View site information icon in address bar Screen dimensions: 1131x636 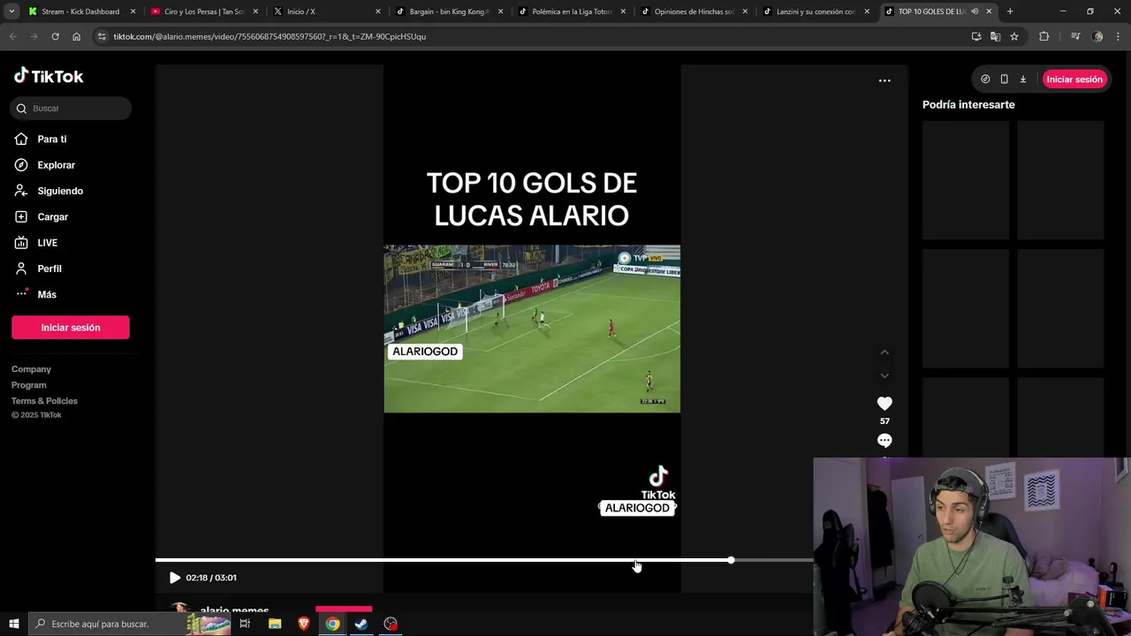[x=102, y=36]
